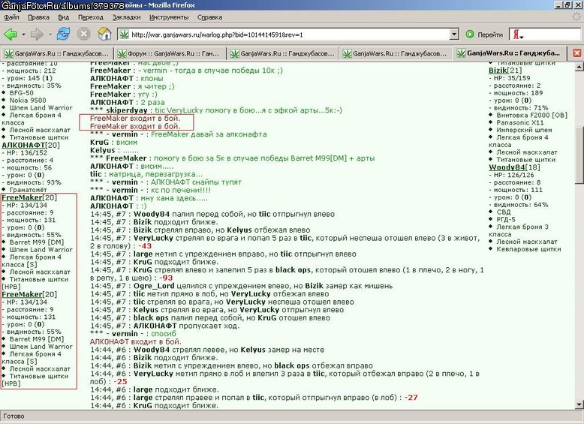Expand the address bar URL dropdown
The image size is (584, 424).
(x=454, y=35)
